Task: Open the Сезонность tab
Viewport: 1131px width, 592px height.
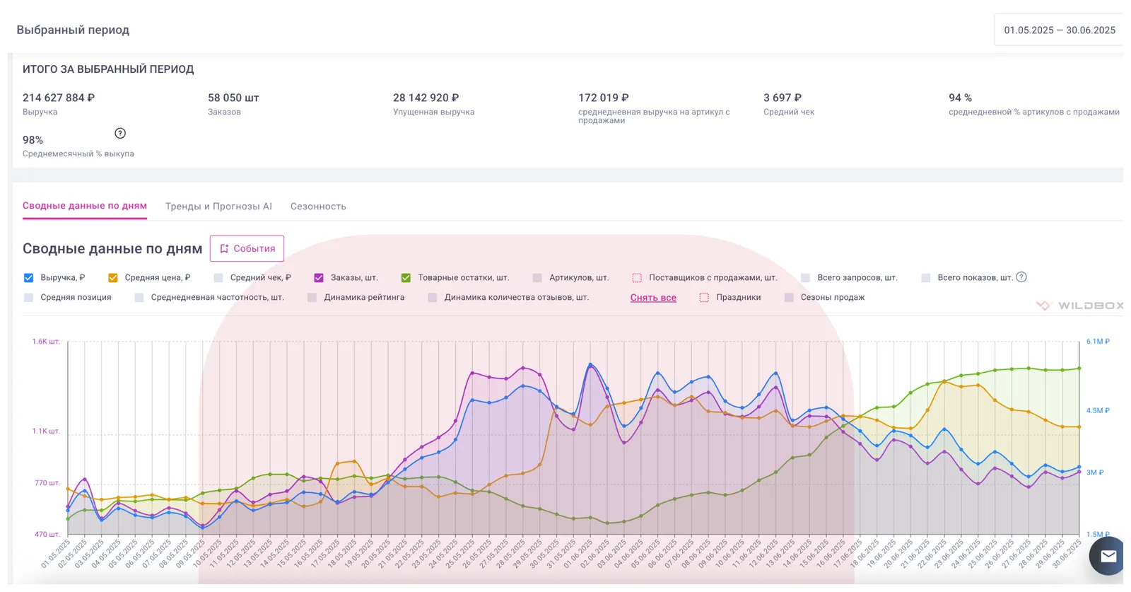Action: (318, 207)
